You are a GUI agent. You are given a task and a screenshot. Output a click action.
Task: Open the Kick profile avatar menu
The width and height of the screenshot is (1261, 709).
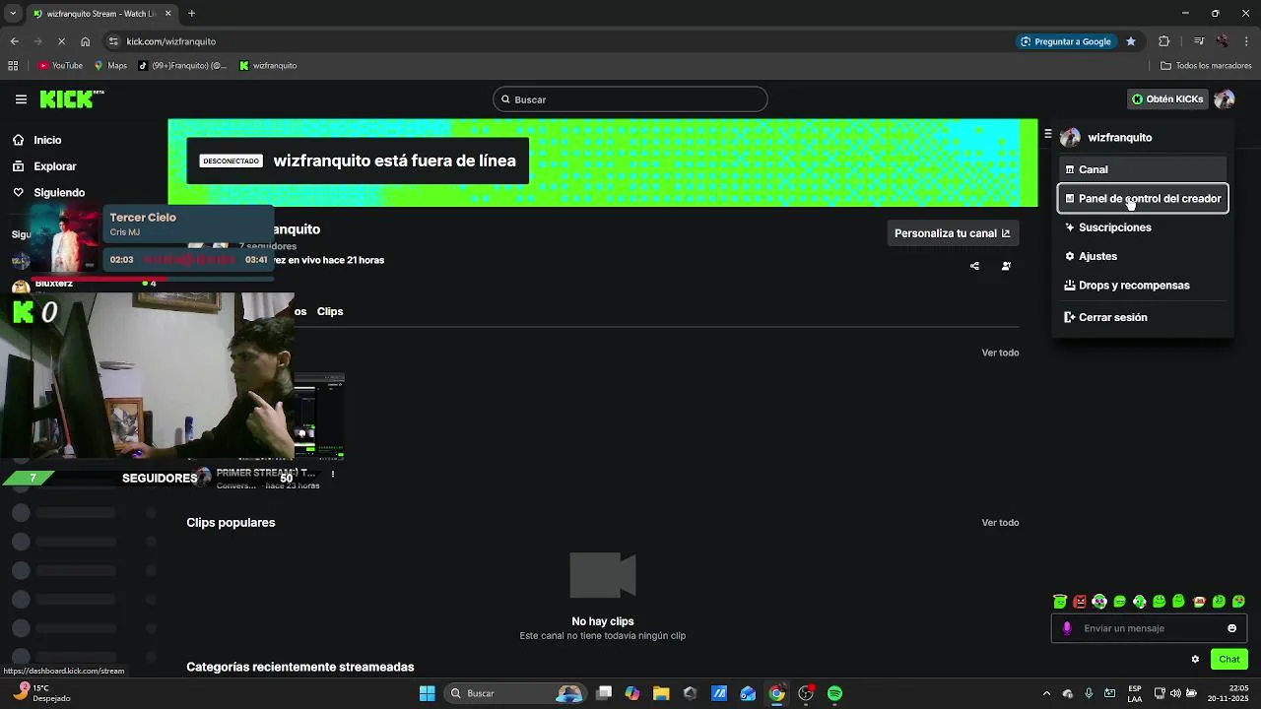pos(1224,99)
